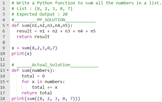Click 'print(sum((8, 2, 3, 0, 7)))' line

click(x=46, y=99)
